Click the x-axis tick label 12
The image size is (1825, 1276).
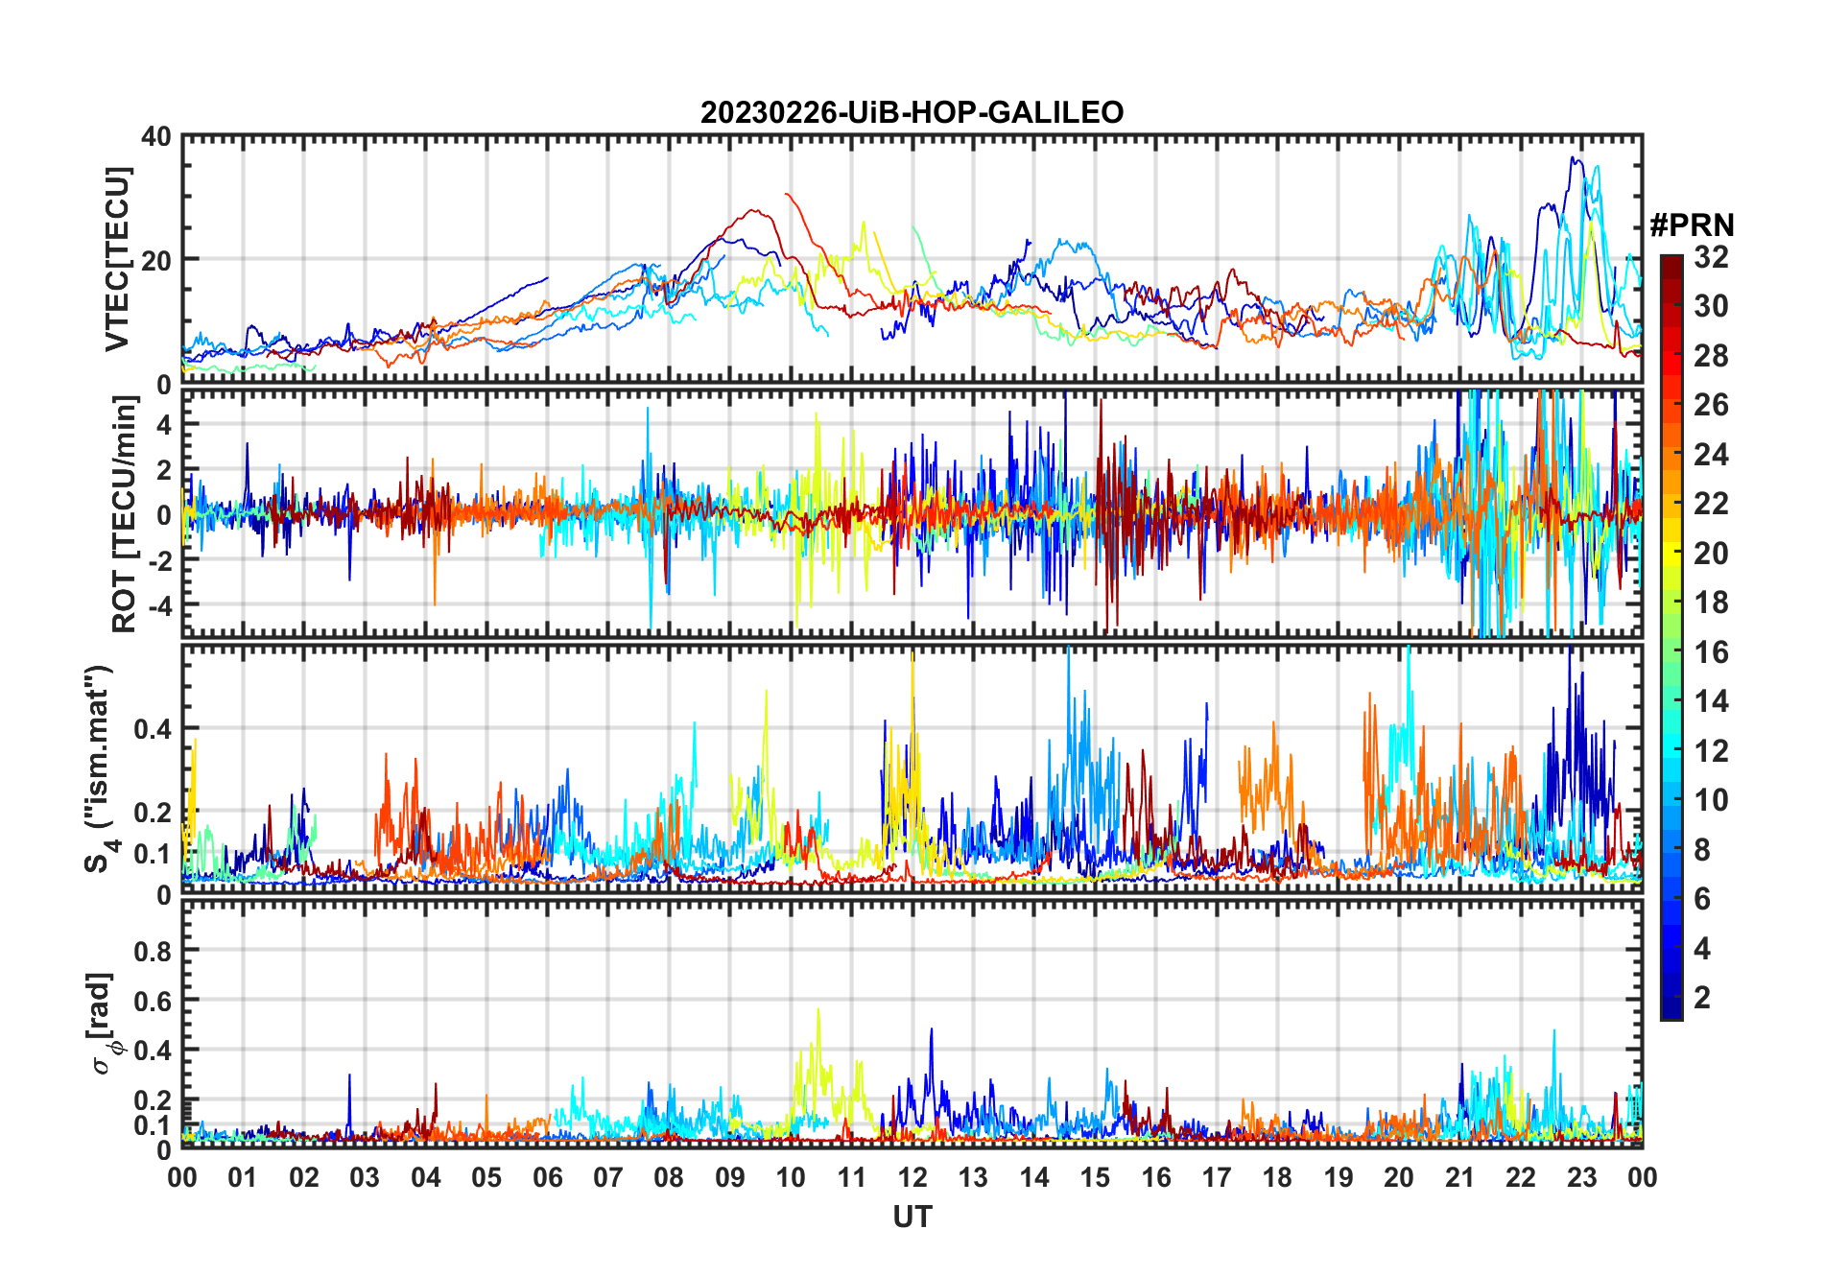[912, 1177]
